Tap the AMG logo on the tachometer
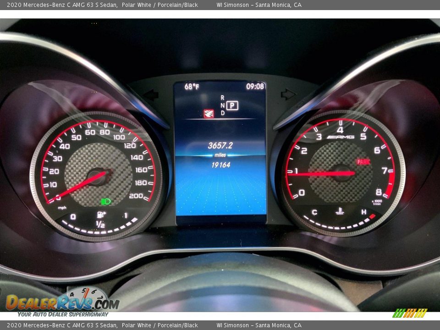The width and height of the screenshot is (440, 330). click(x=341, y=137)
